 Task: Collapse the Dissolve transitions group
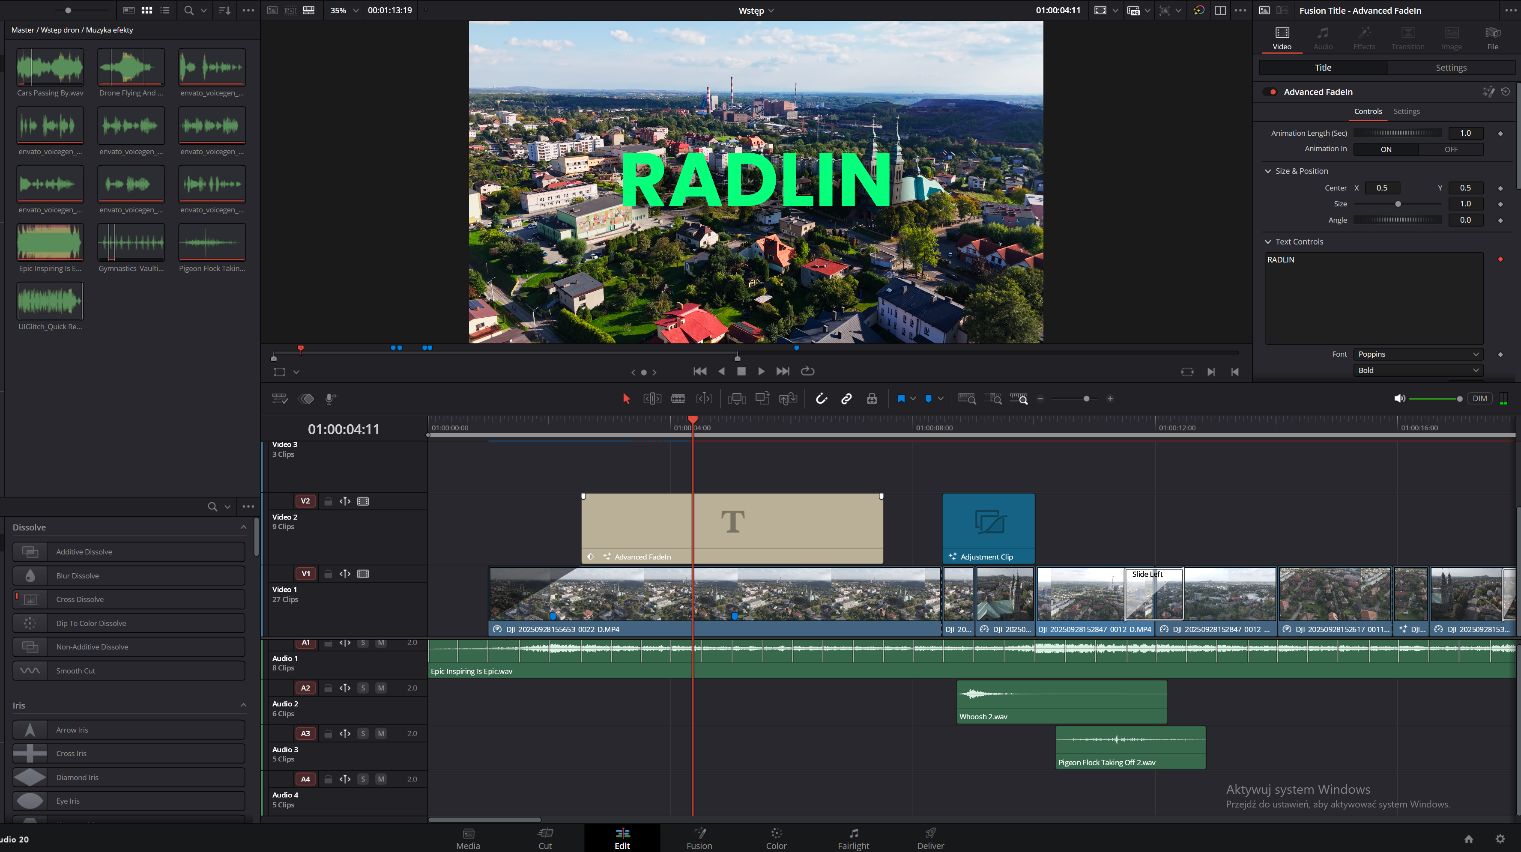[x=243, y=527]
